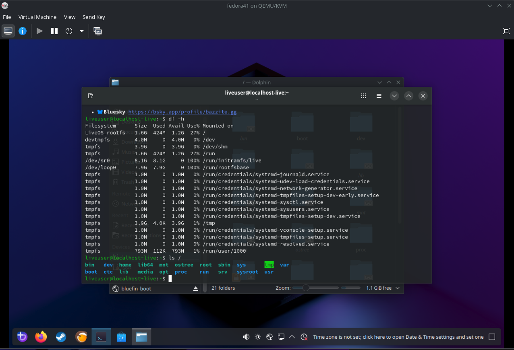This screenshot has width=514, height=350.
Task: Open Steam from the taskbar
Action: pyautogui.click(x=61, y=337)
